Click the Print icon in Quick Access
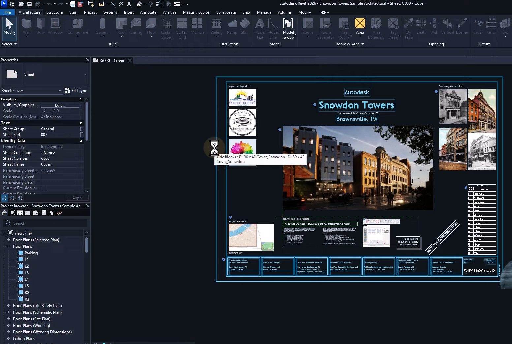The height and width of the screenshot is (344, 512). pos(73,4)
